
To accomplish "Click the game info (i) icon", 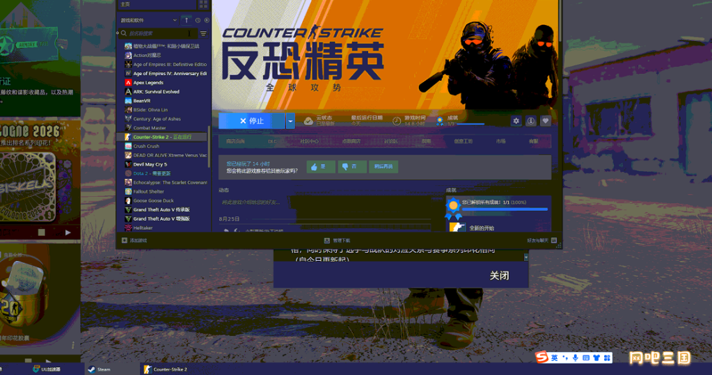I will click(530, 121).
